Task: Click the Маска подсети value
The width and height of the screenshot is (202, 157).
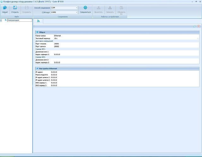Action: [54, 75]
